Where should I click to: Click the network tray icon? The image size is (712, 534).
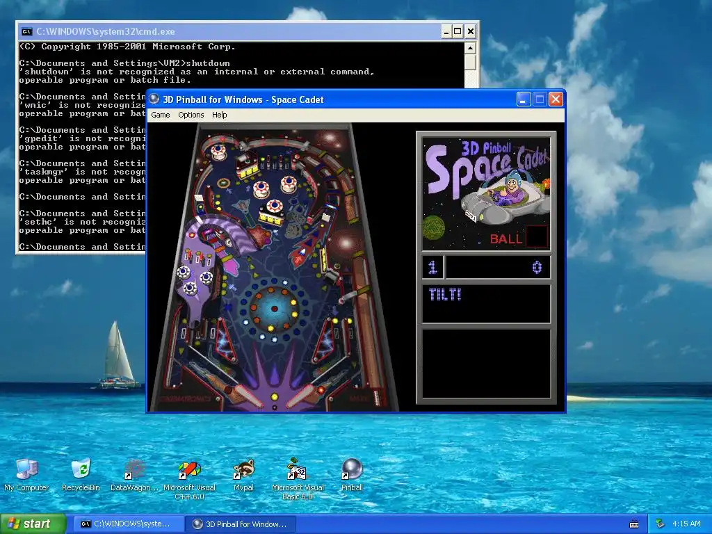(x=661, y=524)
